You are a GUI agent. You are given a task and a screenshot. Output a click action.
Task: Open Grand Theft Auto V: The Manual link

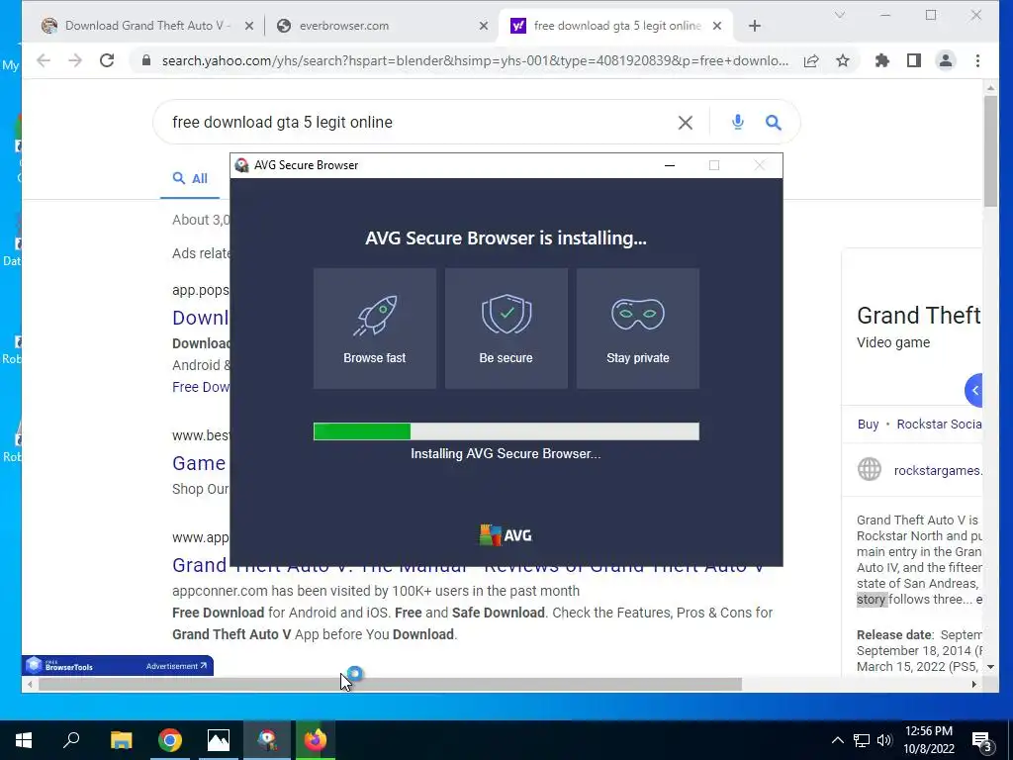[x=468, y=566]
